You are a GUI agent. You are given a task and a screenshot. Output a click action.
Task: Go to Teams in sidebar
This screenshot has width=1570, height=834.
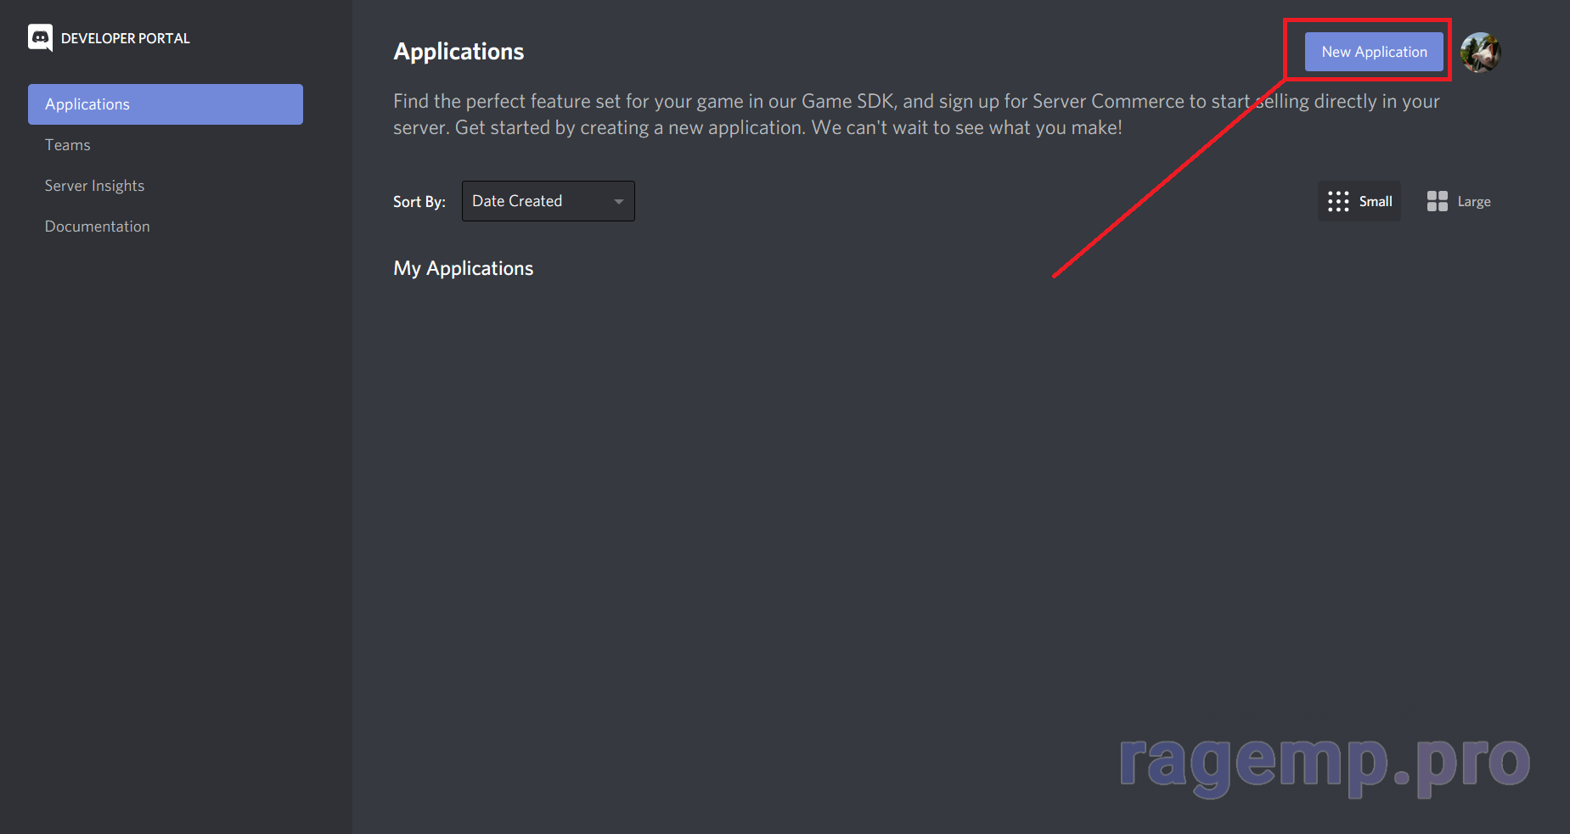(68, 145)
